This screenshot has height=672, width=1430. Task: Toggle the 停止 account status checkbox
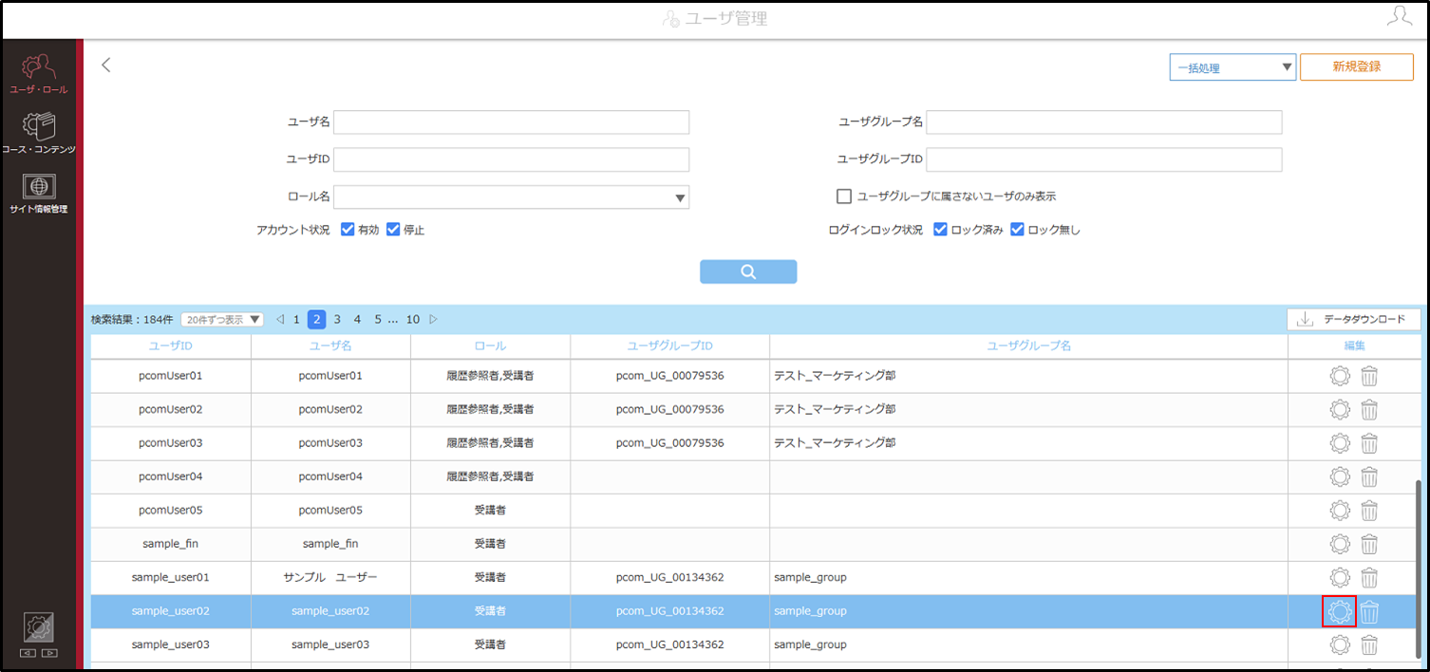tap(393, 230)
